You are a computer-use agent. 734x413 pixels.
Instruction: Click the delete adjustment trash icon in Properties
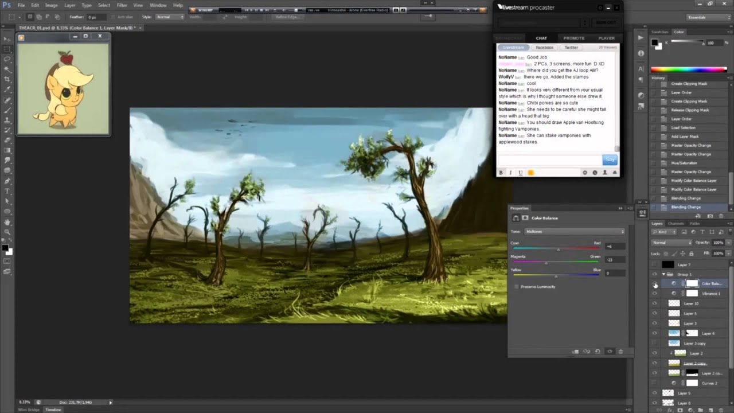(x=620, y=352)
